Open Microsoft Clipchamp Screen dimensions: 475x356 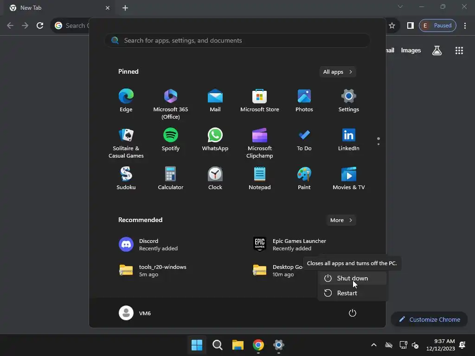tap(260, 143)
